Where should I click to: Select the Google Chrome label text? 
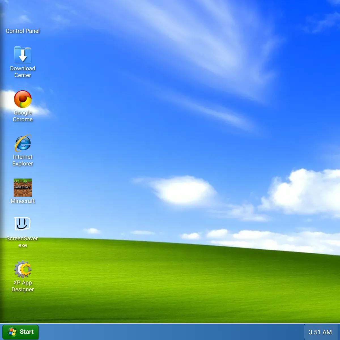point(23,116)
